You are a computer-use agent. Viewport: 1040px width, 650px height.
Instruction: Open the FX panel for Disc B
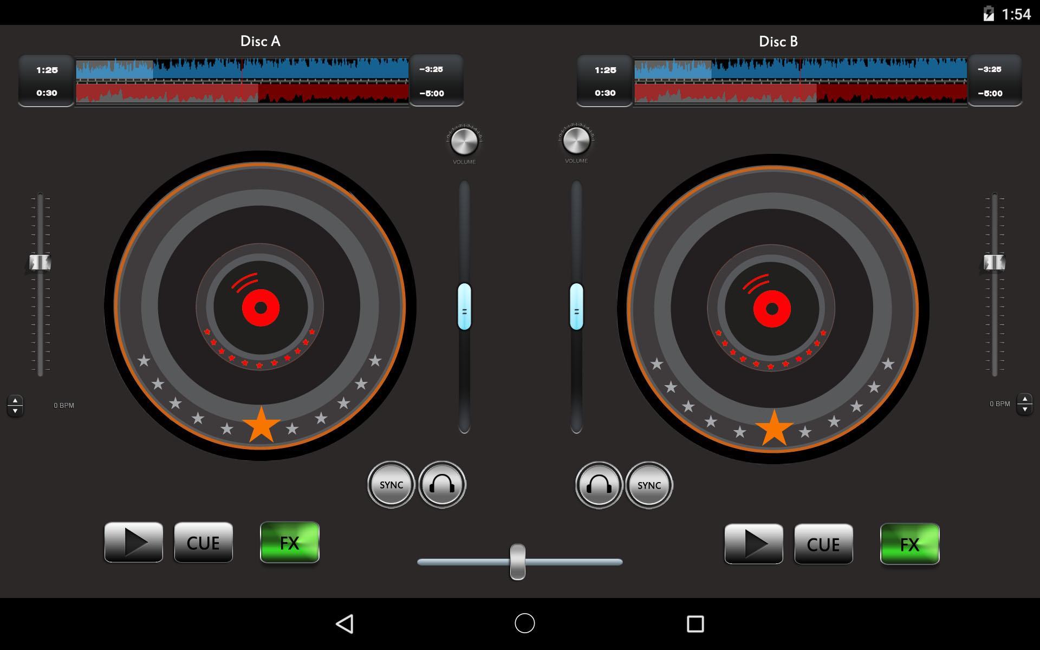pos(909,544)
